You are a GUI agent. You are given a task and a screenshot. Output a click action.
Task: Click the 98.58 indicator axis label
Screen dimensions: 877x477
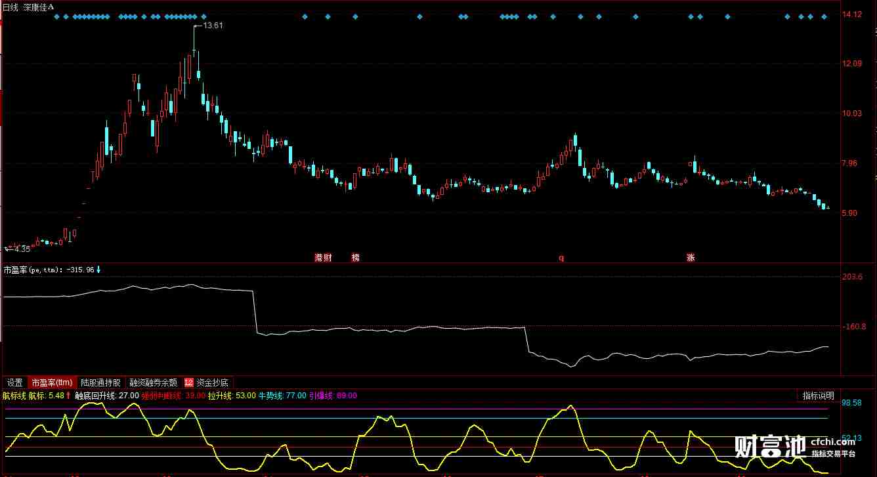852,402
